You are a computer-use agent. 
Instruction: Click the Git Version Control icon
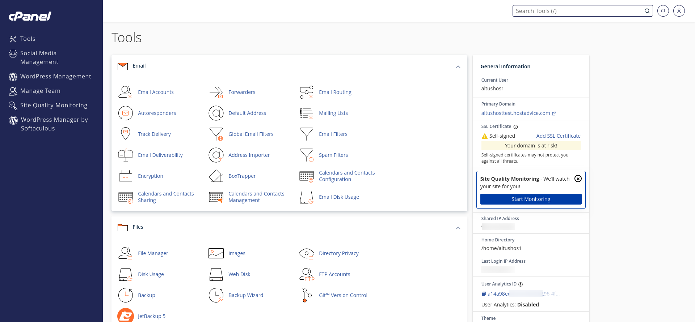pos(306,295)
